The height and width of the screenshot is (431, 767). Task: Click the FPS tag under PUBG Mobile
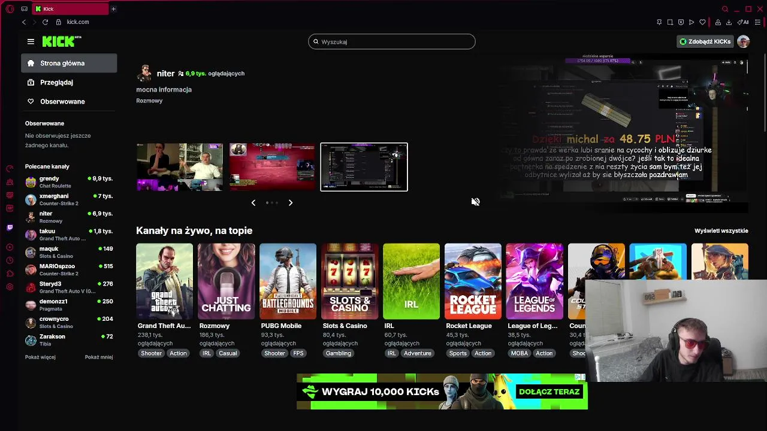coord(298,353)
